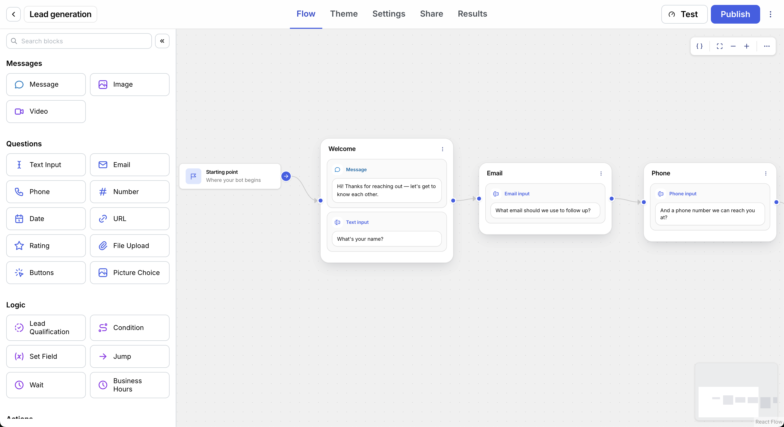The height and width of the screenshot is (427, 784).
Task: Select the Picture Choice block
Action: pyautogui.click(x=130, y=273)
